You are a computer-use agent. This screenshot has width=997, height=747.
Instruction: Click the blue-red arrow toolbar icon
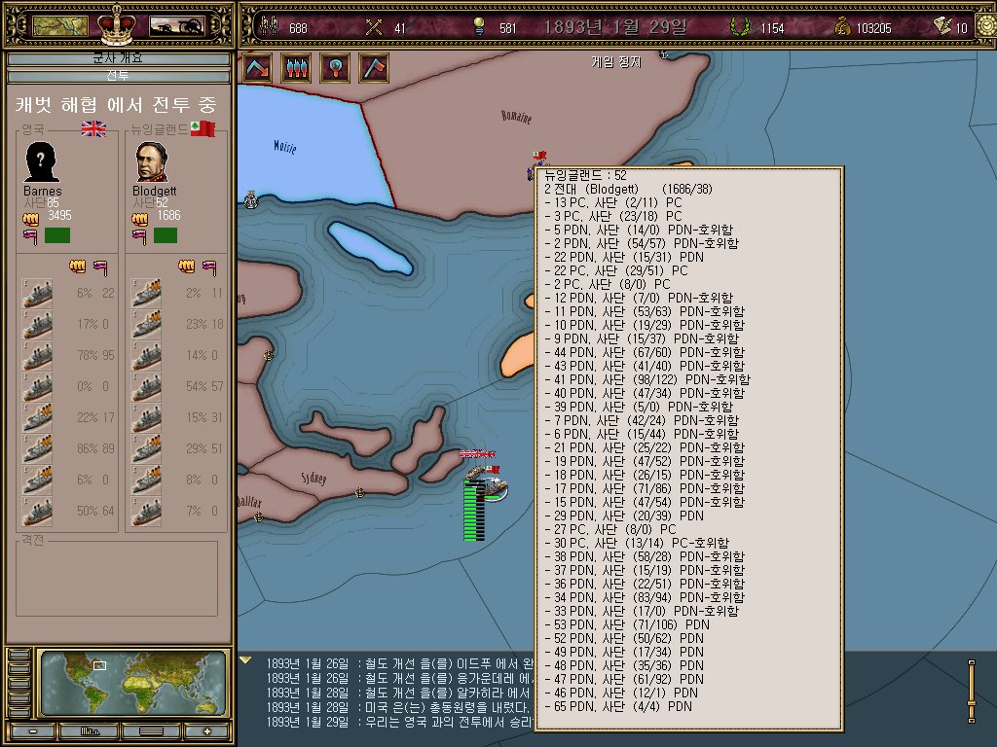[x=257, y=68]
